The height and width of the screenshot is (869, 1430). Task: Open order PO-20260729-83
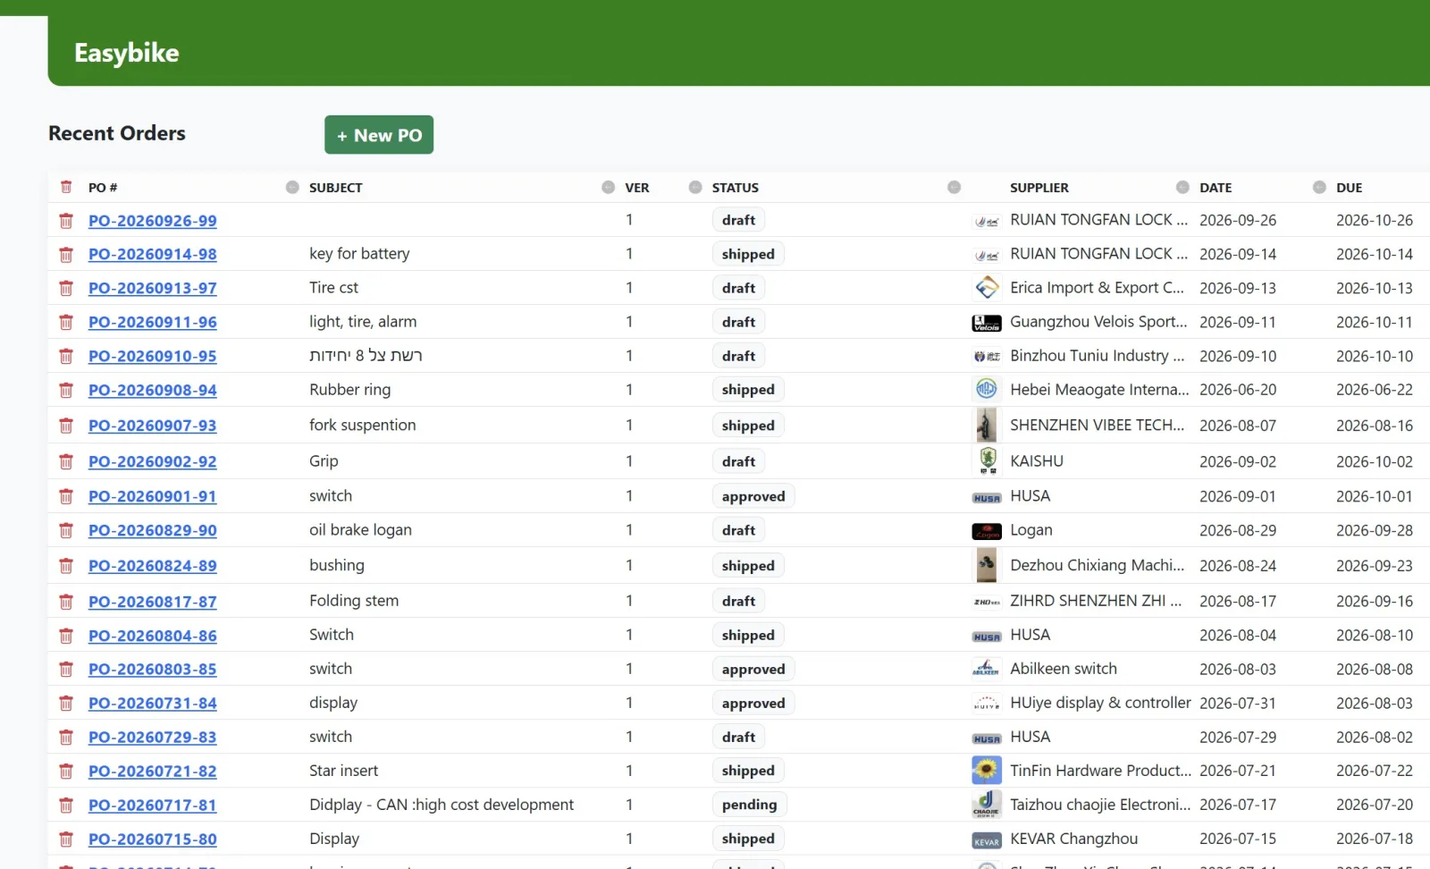(153, 738)
